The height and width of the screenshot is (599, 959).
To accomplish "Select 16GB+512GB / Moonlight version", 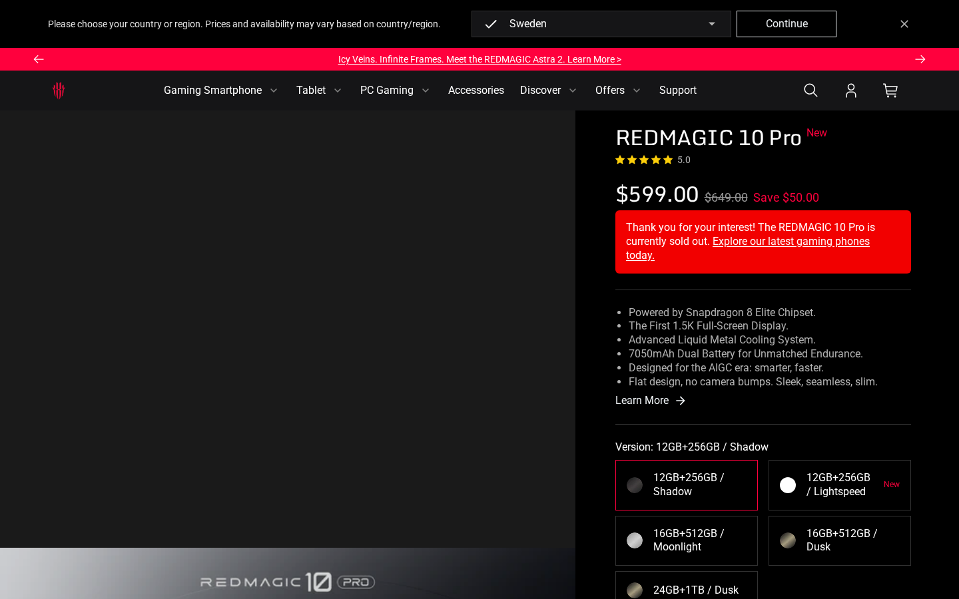I will pyautogui.click(x=687, y=540).
